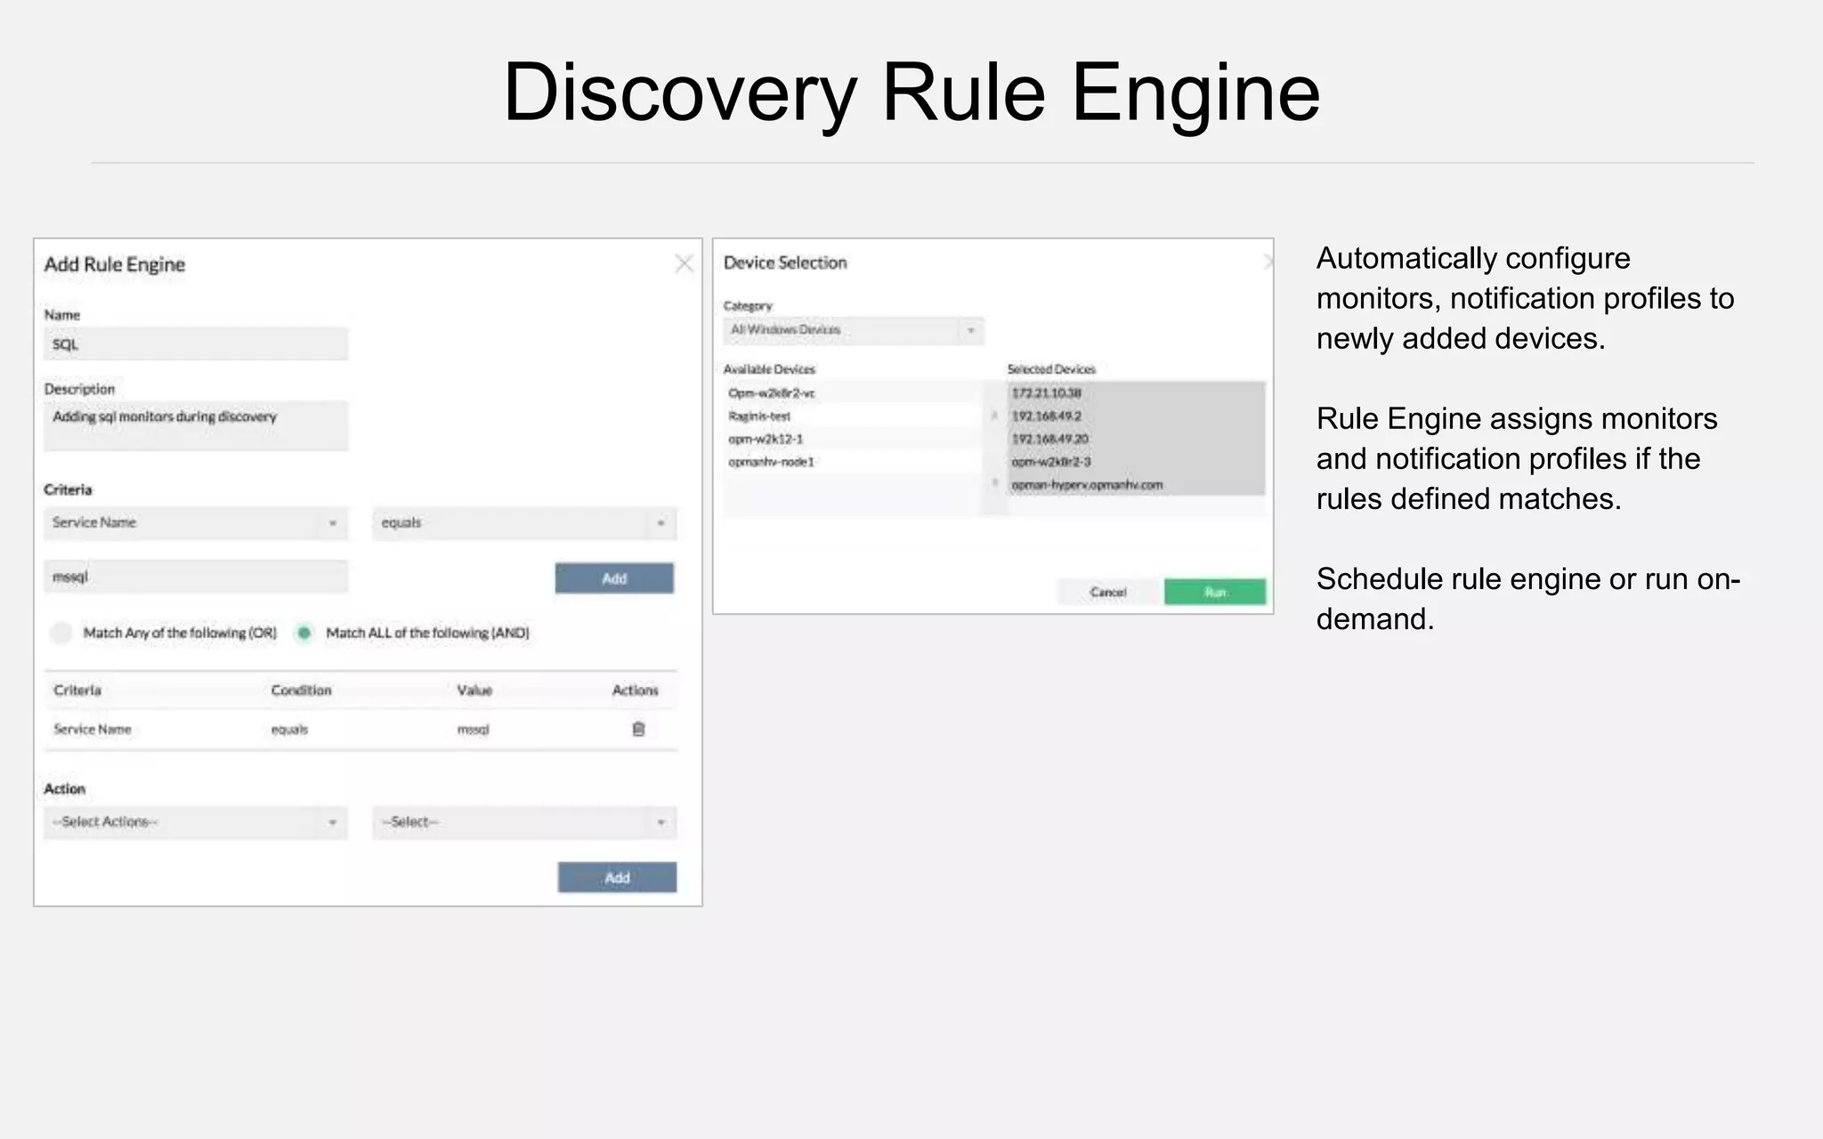Open the All Windows Devices category dropdown
The height and width of the screenshot is (1139, 1823).
tap(853, 330)
